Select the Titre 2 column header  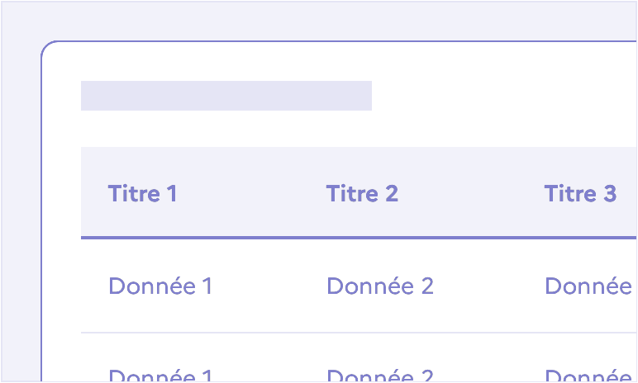pos(362,193)
